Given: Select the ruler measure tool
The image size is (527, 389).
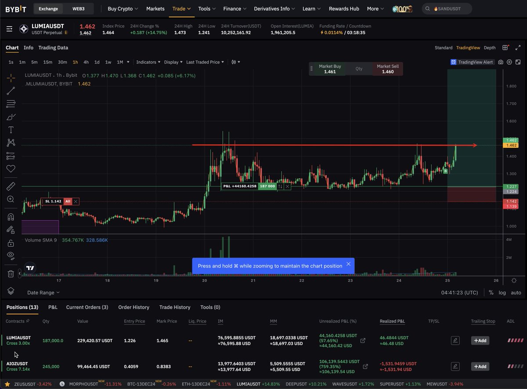Looking at the screenshot, I should click(x=11, y=186).
